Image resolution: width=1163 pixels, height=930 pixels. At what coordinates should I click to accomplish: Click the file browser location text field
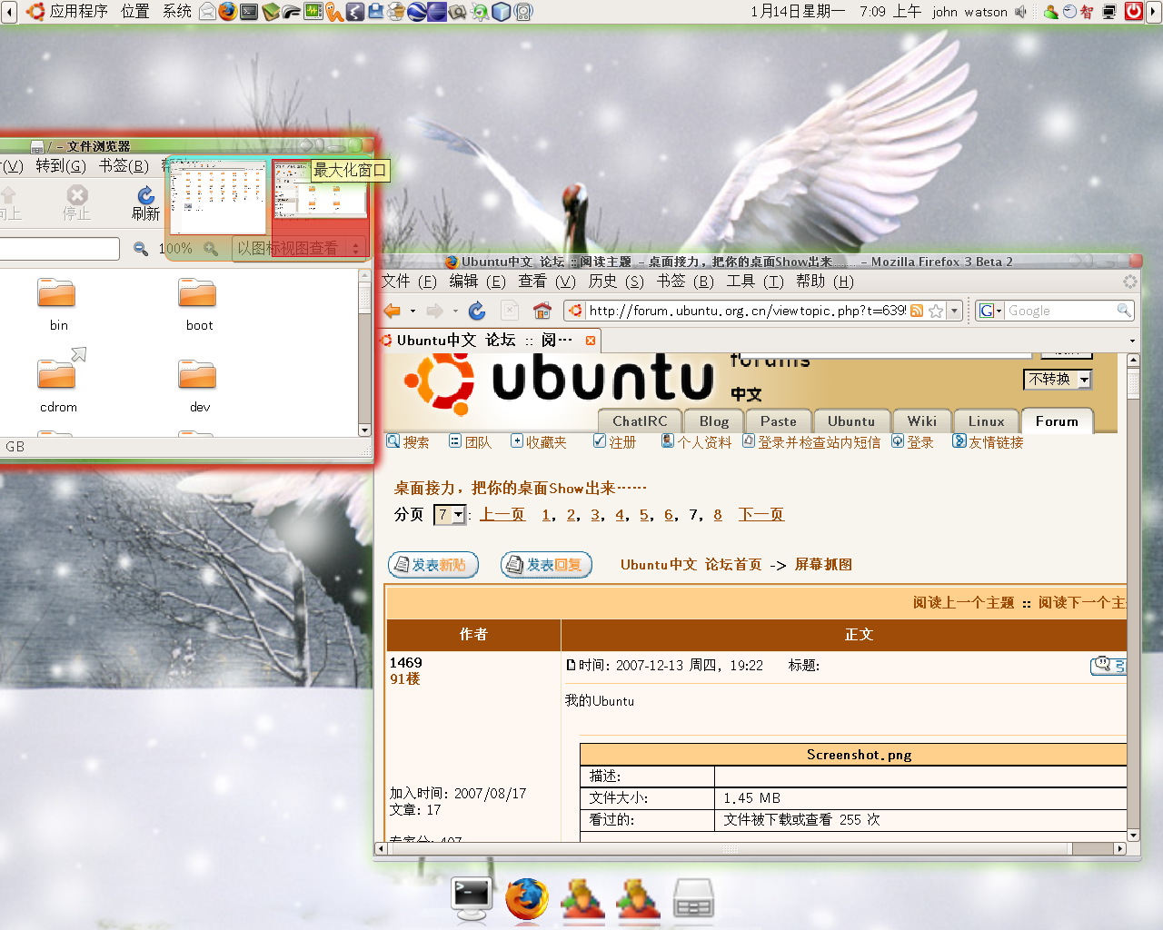59,248
